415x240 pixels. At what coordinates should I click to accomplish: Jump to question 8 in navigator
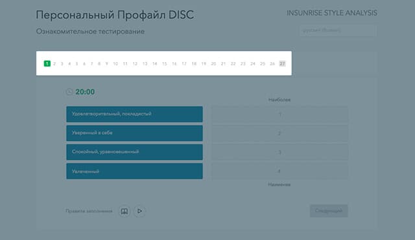pos(99,63)
